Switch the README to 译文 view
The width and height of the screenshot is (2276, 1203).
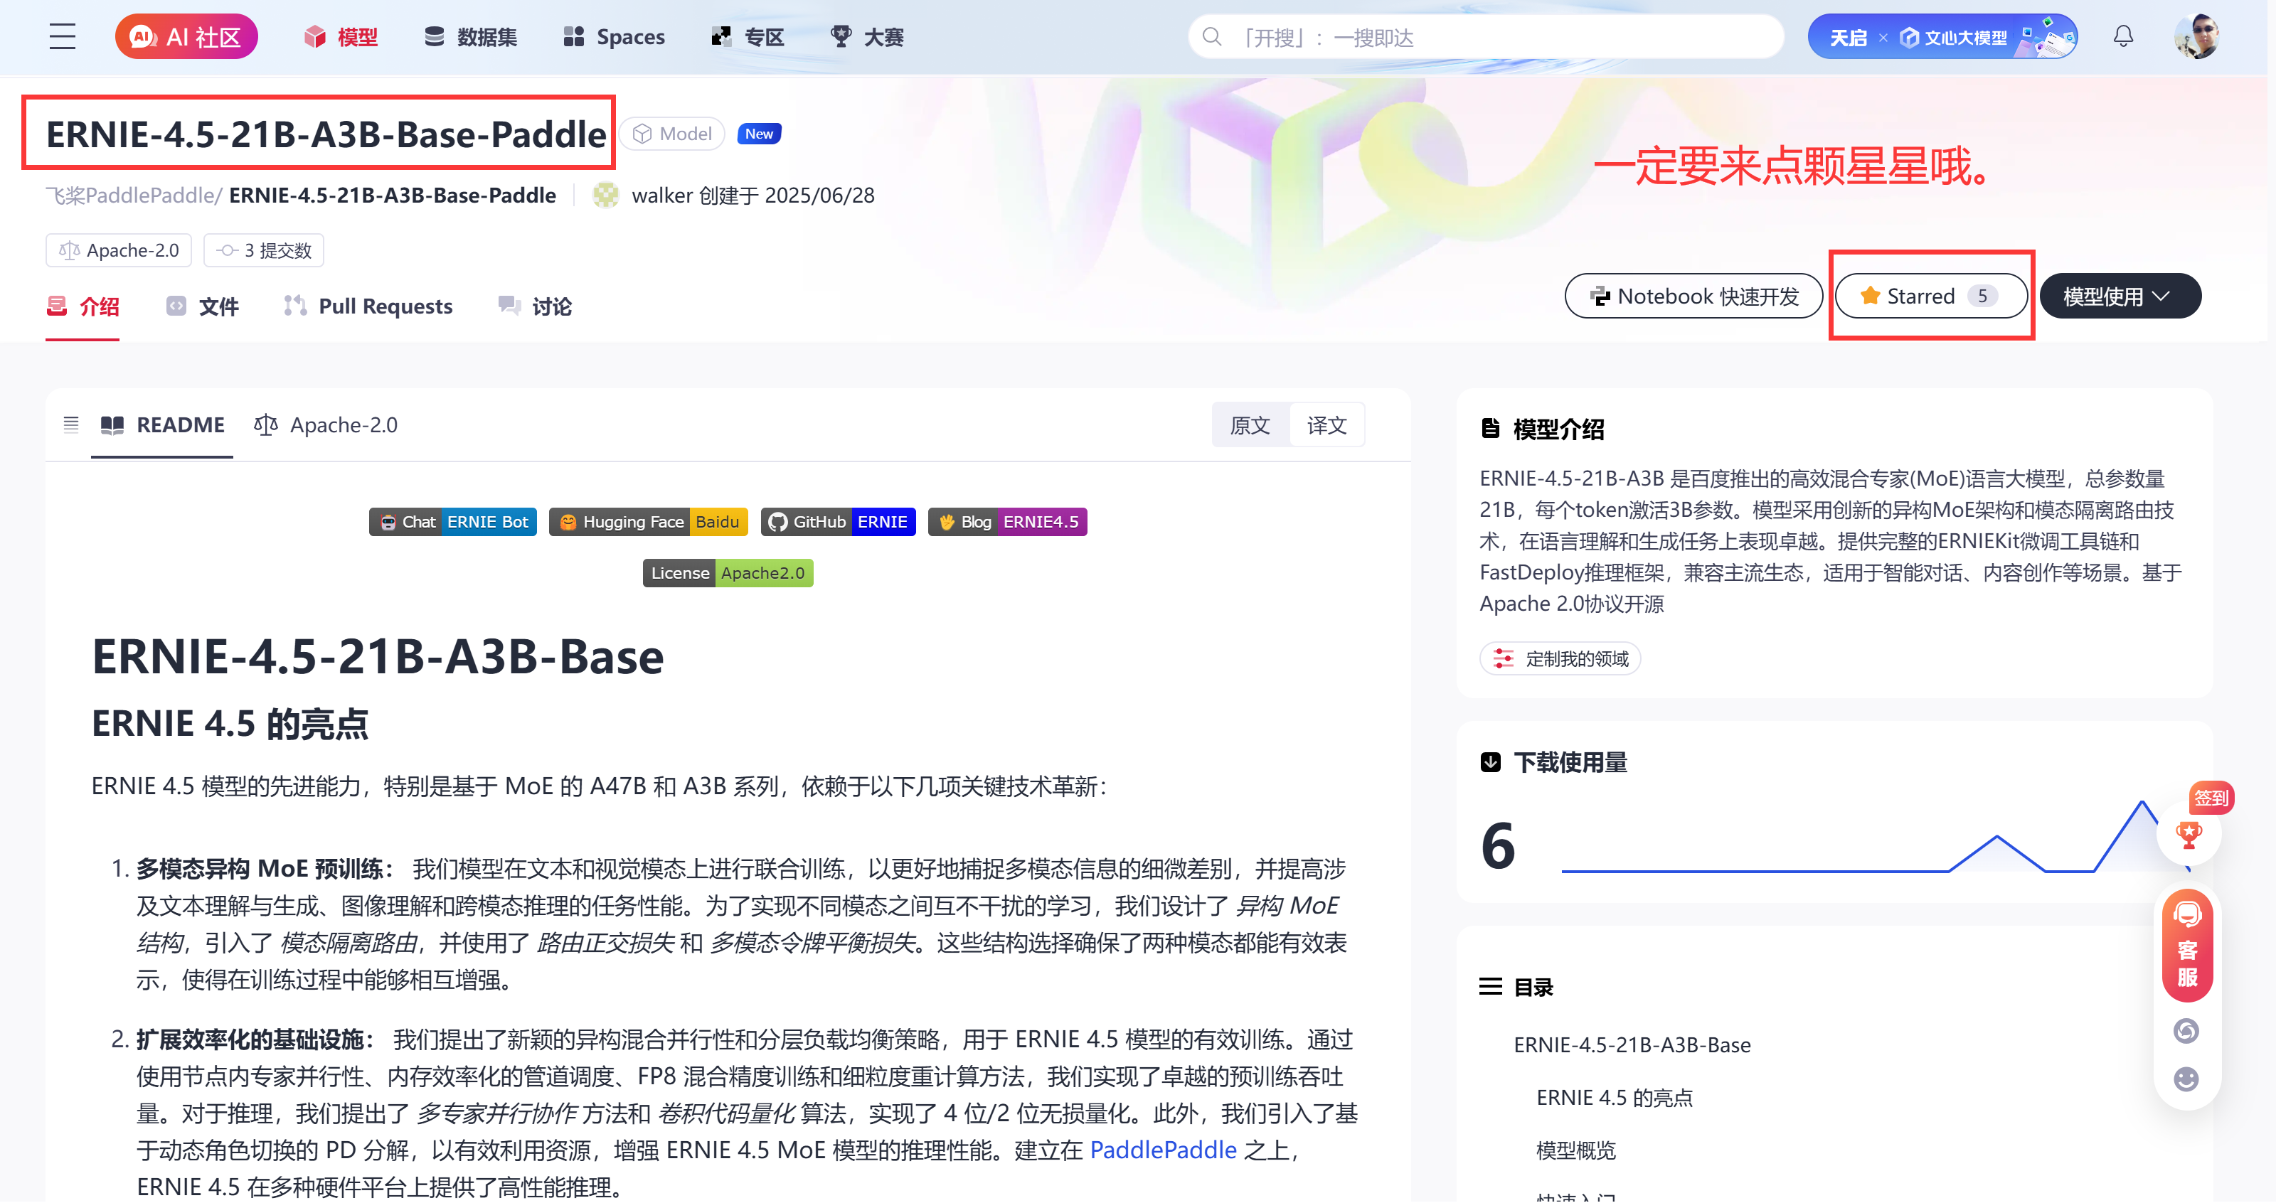1326,425
